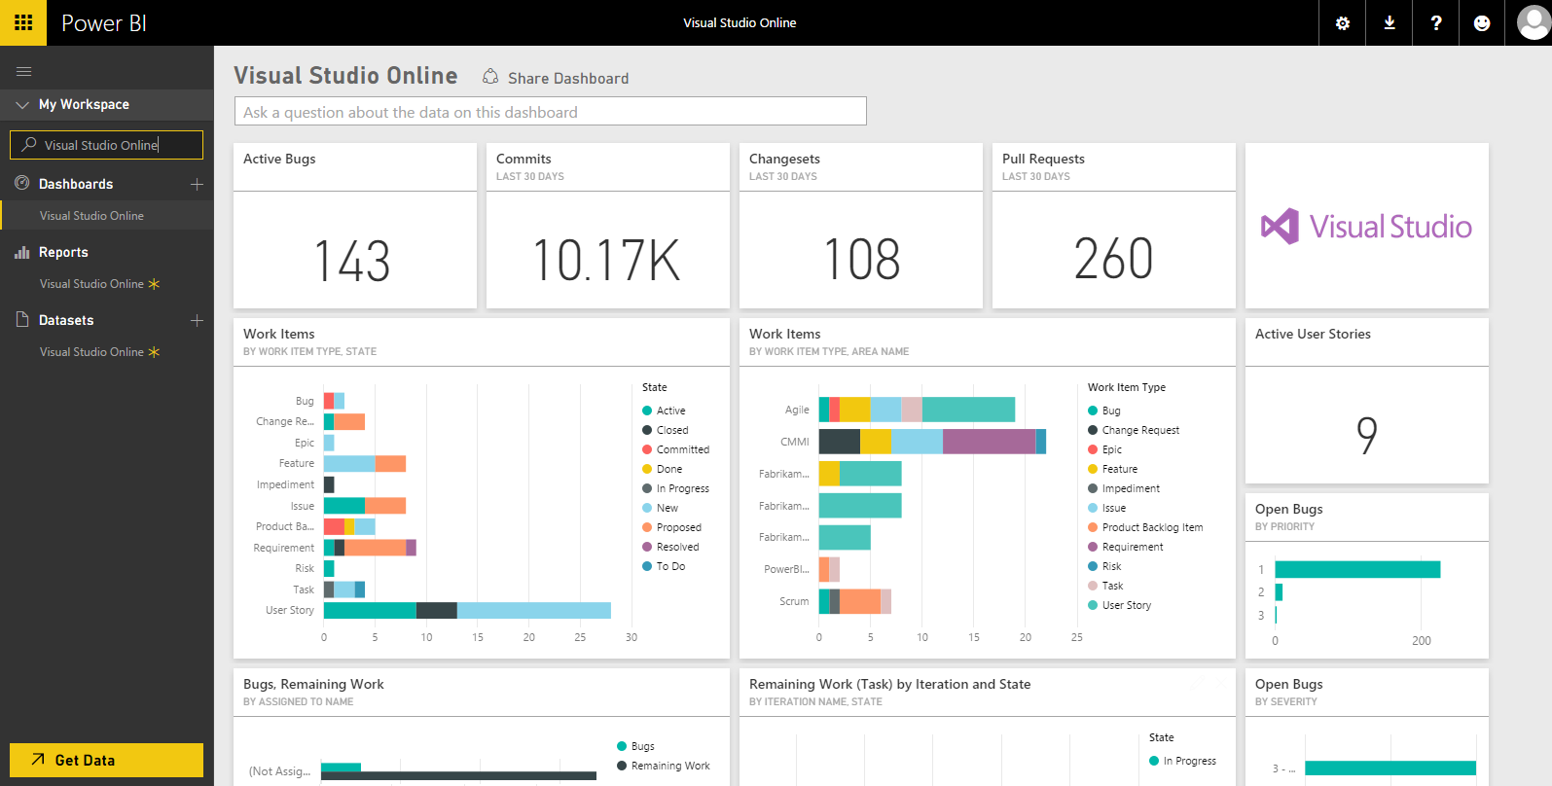Click the 'Requirement' bar in state chart
Viewport: 1552px width, 786px height.
(x=370, y=548)
